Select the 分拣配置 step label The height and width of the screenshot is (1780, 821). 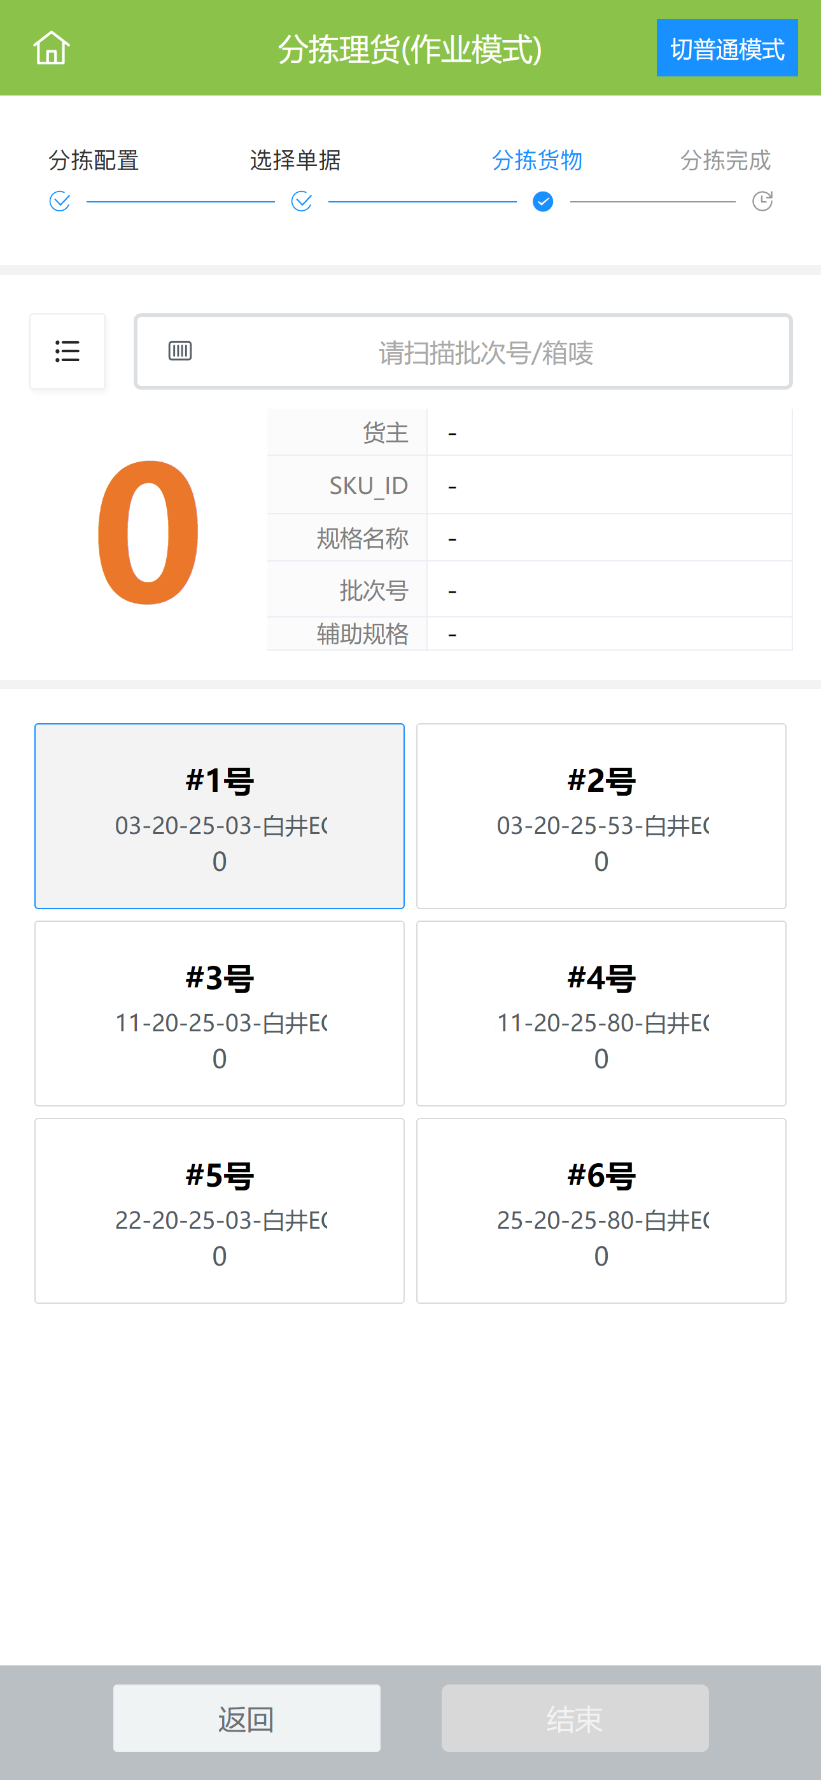(x=94, y=160)
